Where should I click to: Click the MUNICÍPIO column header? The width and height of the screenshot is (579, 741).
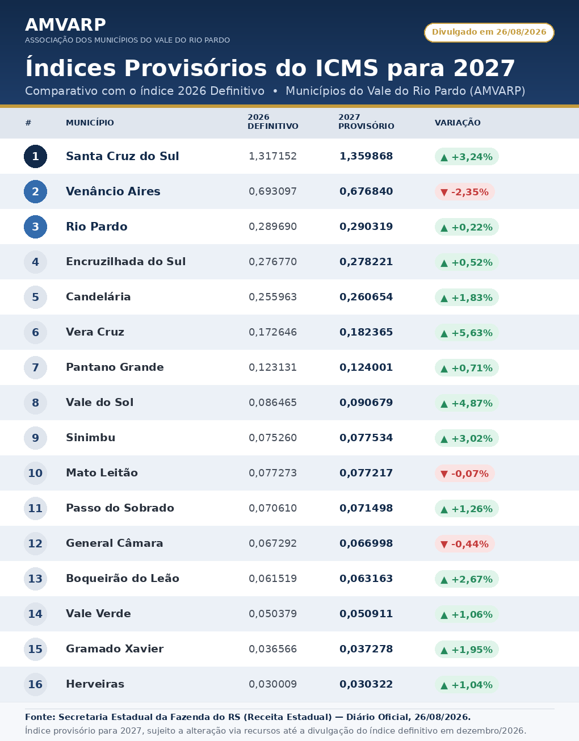pyautogui.click(x=90, y=123)
